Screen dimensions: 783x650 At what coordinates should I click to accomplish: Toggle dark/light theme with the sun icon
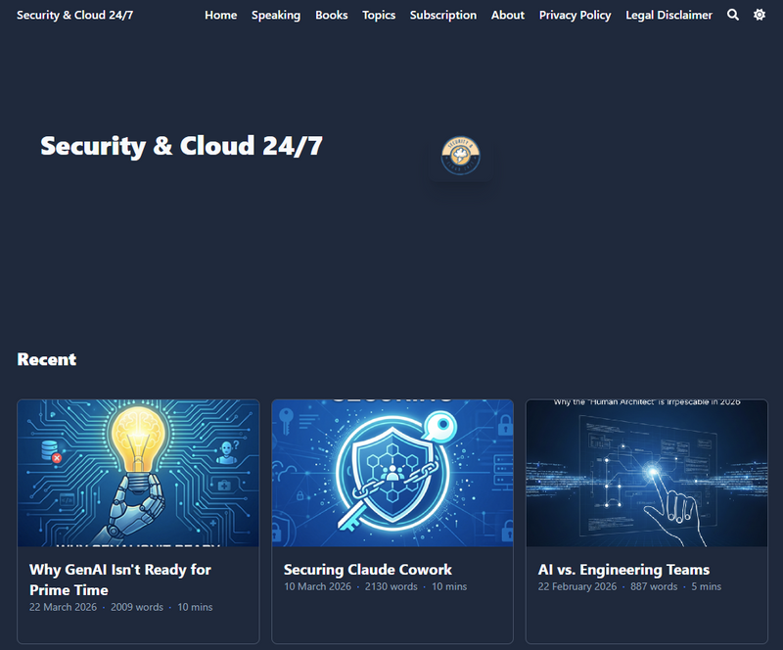tap(760, 15)
